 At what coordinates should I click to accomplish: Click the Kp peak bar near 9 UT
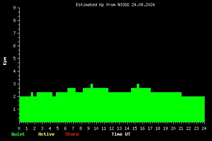click(x=92, y=86)
